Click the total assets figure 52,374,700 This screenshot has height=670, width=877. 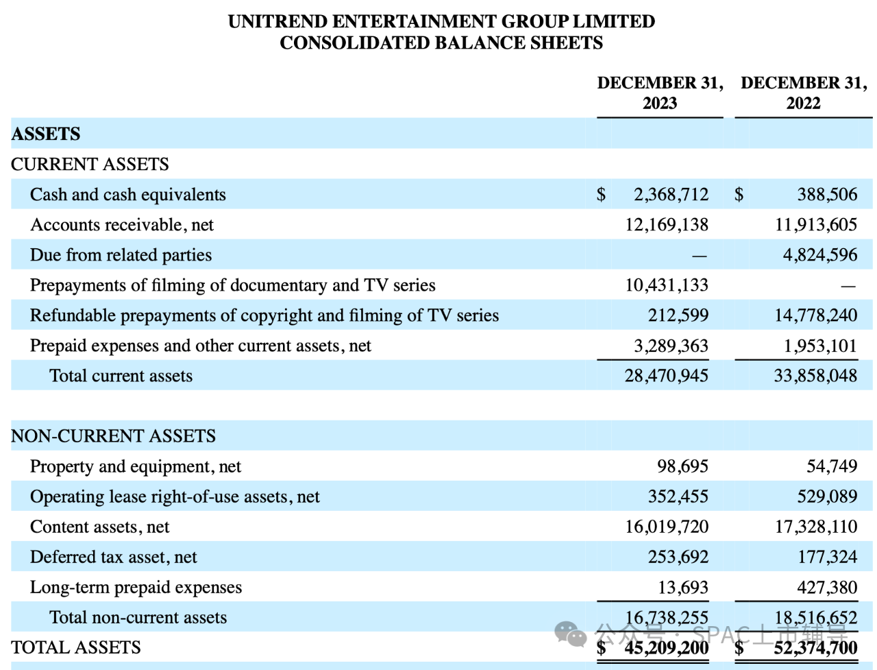816,647
